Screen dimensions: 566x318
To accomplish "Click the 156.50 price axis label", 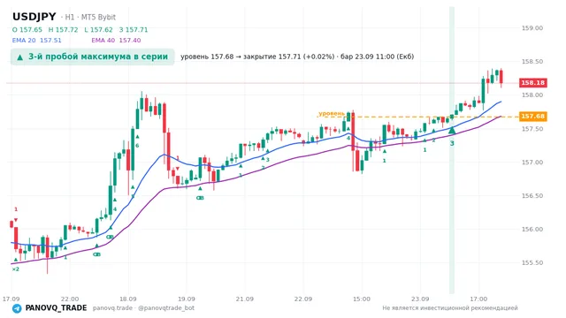I will coord(532,196).
